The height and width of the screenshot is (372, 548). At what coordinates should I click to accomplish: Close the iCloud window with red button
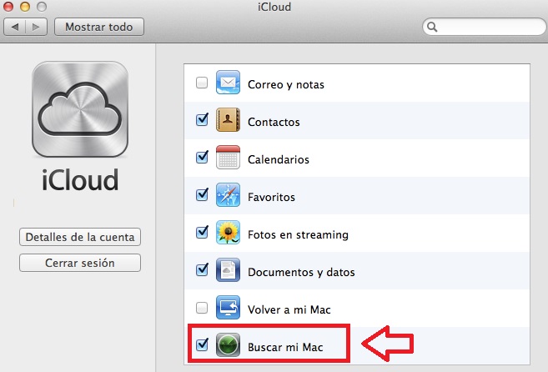point(8,7)
